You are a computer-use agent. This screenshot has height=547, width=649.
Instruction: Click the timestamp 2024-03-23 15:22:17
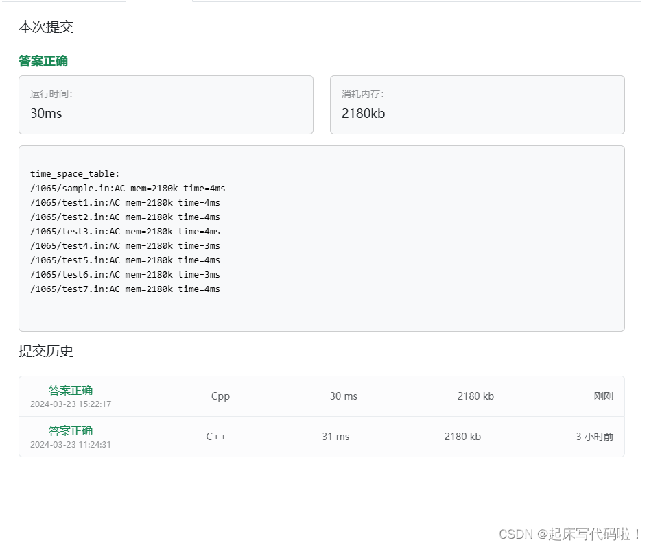(x=71, y=404)
